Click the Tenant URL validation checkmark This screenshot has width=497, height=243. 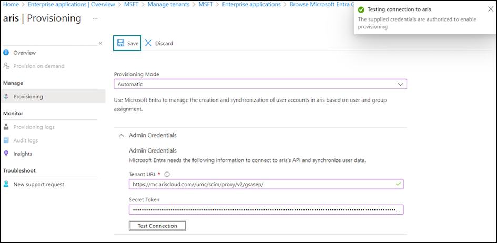coord(399,184)
